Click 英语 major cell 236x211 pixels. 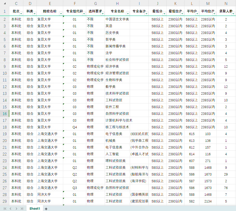[117, 26]
